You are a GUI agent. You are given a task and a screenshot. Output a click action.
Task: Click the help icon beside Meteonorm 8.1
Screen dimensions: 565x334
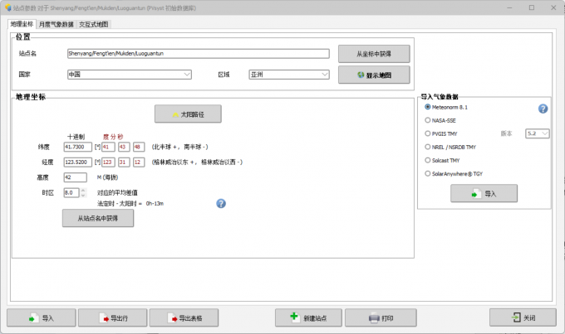(x=543, y=109)
